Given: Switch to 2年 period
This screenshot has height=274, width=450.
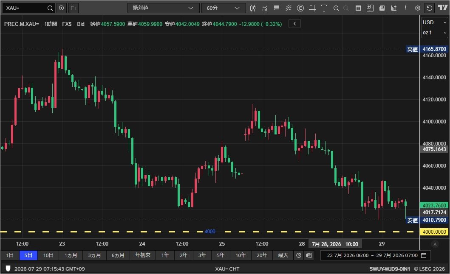Looking at the screenshot, I should point(184,255).
